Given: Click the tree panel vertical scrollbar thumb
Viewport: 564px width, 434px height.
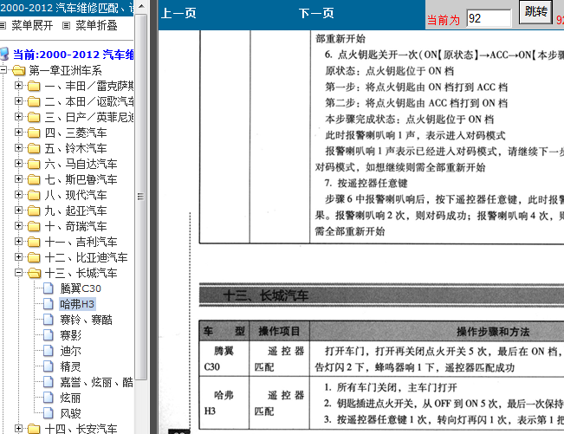Looking at the screenshot, I should coord(141,197).
